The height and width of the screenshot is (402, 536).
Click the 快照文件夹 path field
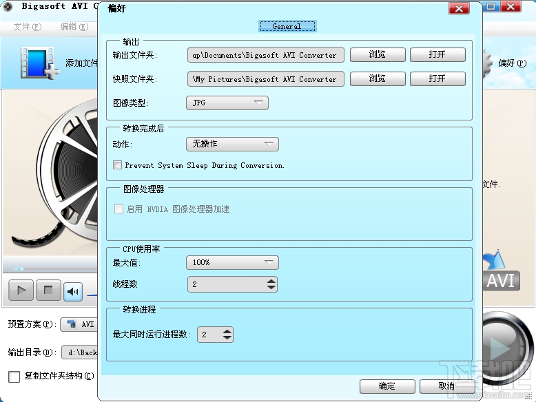point(266,79)
